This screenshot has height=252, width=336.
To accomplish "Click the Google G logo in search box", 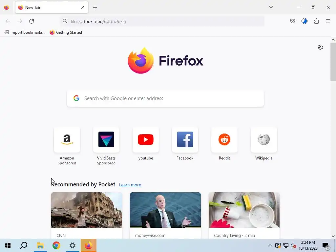I will (76, 98).
